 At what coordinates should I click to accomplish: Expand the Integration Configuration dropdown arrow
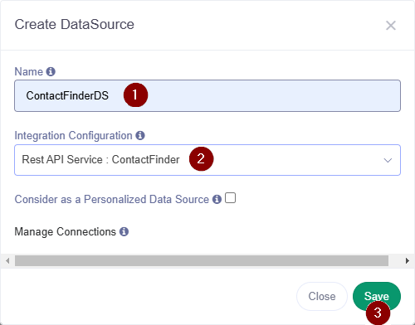coord(388,160)
